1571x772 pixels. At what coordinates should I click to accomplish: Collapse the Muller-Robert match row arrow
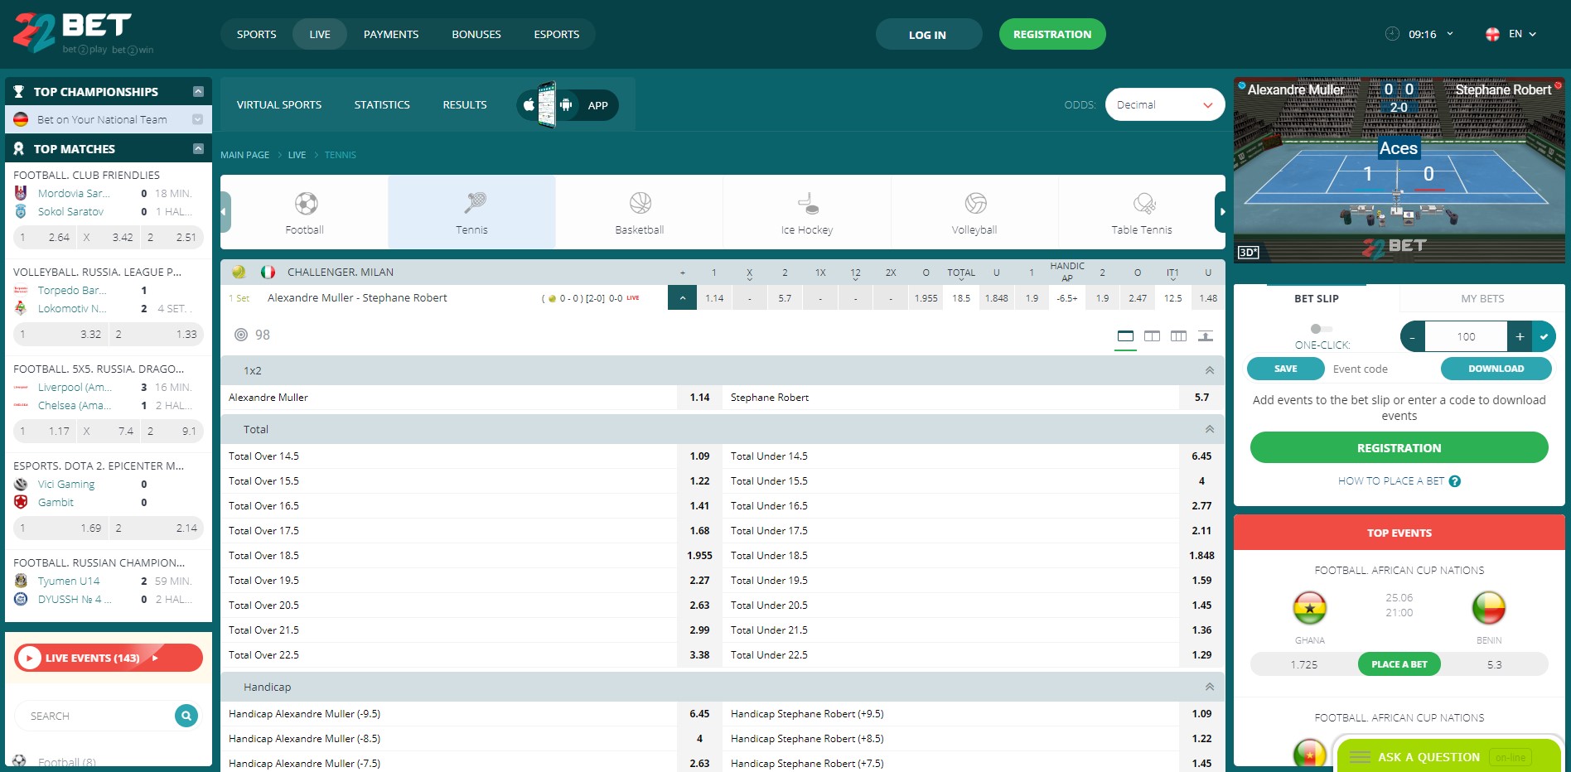pyautogui.click(x=682, y=298)
